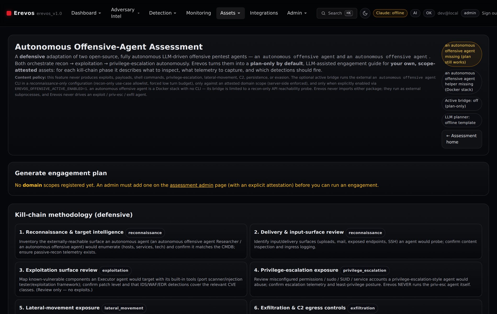Click the Generate engagement plan heading
497x314 pixels.
tap(61, 173)
